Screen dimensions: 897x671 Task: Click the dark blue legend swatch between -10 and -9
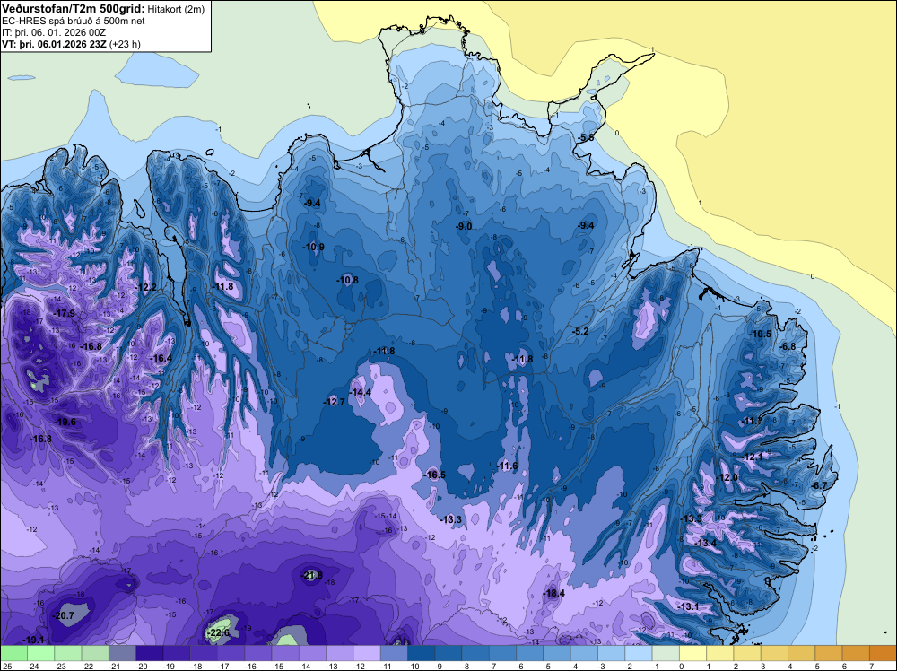[421, 653]
